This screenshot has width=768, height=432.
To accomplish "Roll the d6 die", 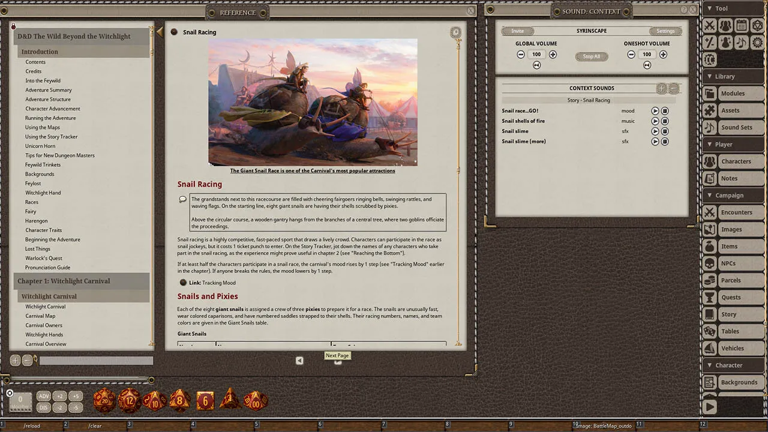I will (205, 400).
